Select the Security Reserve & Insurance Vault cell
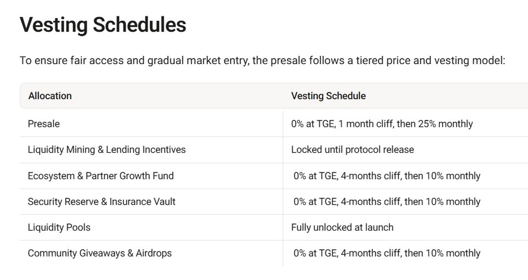Image resolution: width=528 pixels, height=280 pixels. [x=101, y=202]
